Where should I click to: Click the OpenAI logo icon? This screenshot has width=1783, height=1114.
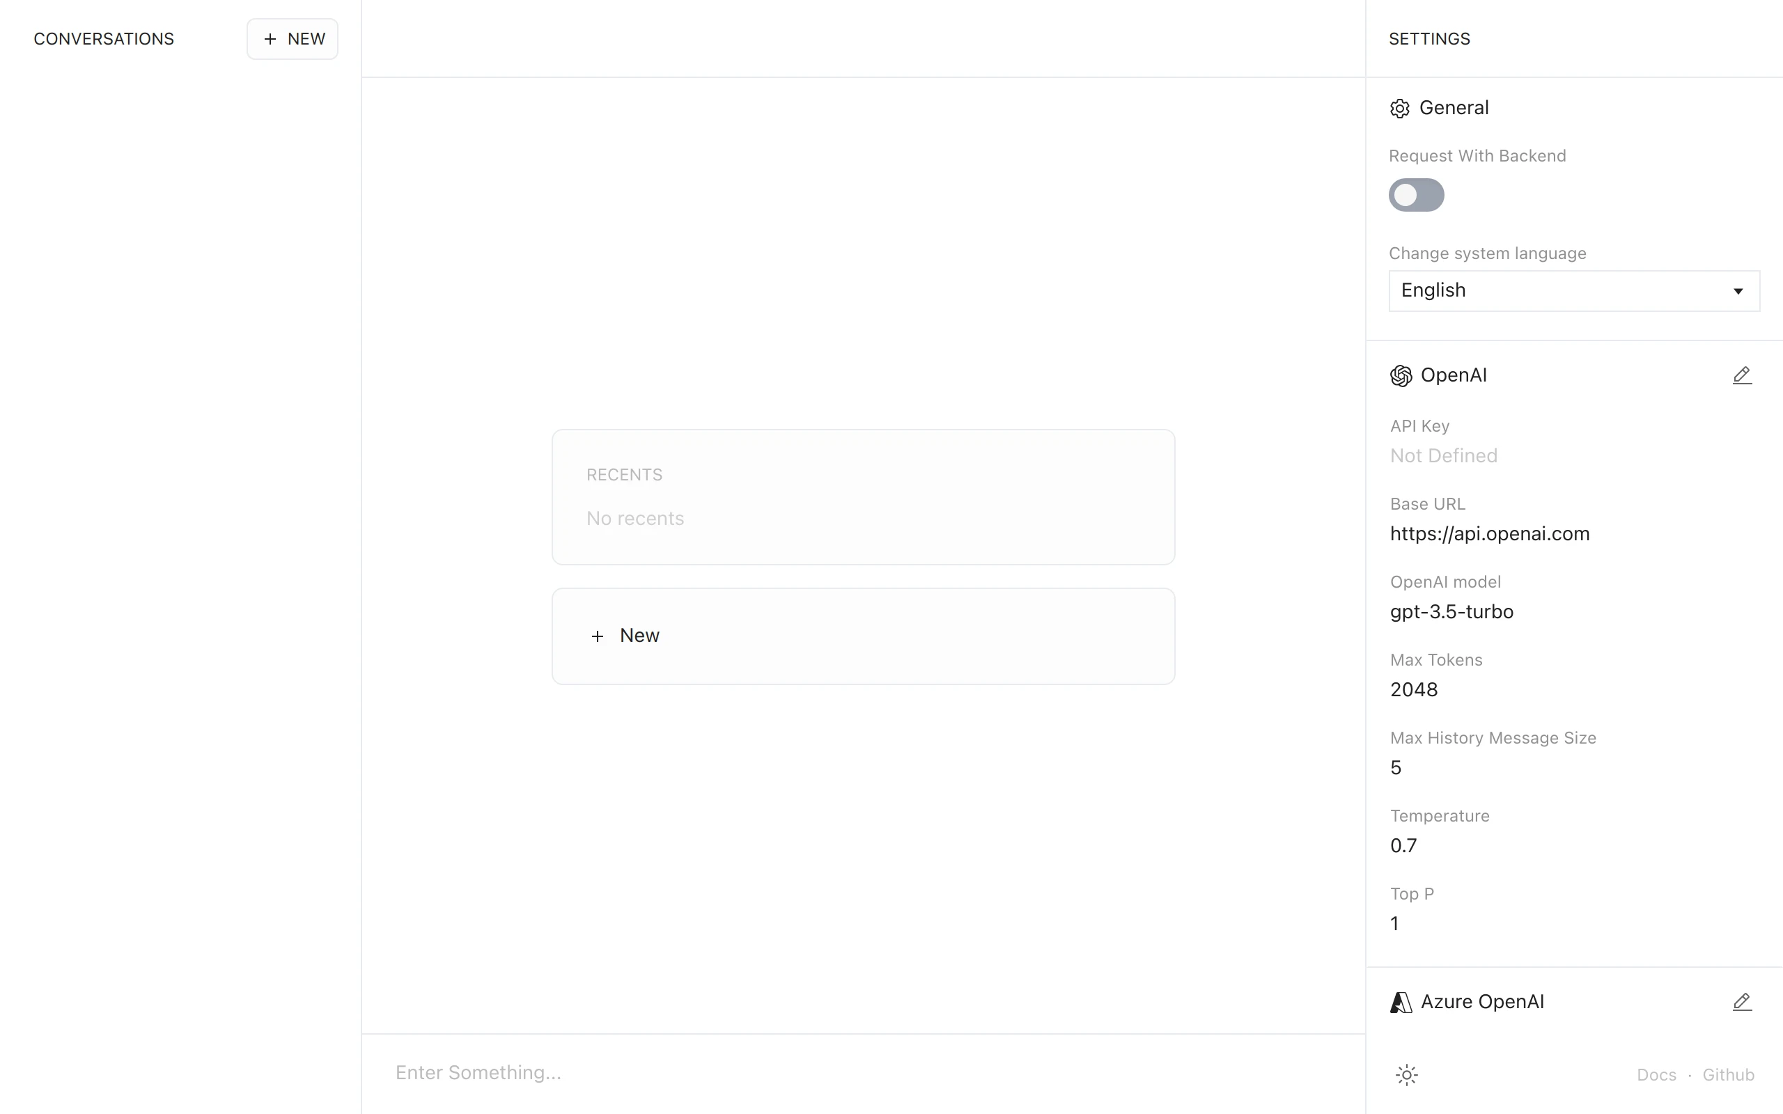point(1401,376)
